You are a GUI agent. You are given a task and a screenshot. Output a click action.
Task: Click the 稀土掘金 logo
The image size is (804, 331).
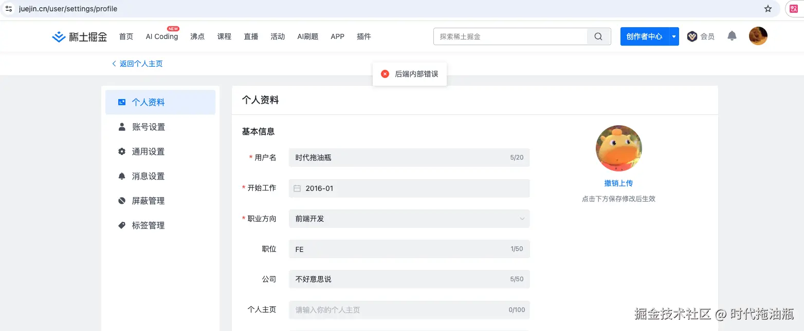click(x=79, y=36)
